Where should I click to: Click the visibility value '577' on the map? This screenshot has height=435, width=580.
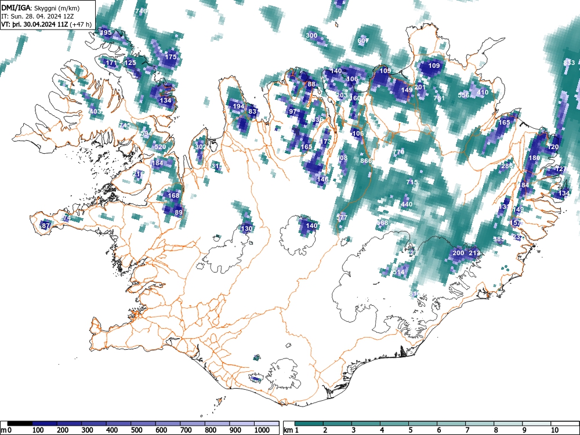pyautogui.click(x=342, y=217)
